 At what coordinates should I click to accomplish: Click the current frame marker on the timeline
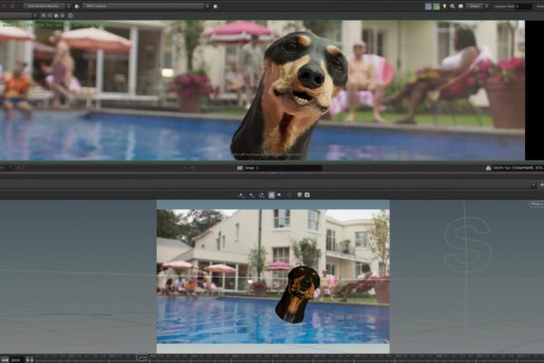pos(142,358)
